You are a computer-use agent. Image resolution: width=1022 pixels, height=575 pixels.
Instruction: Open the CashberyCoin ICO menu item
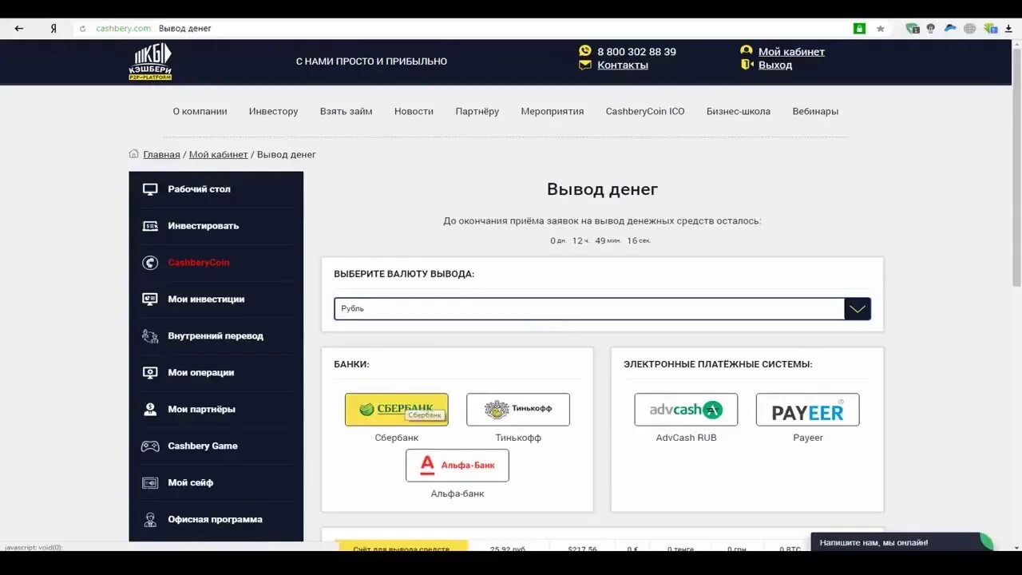(645, 112)
